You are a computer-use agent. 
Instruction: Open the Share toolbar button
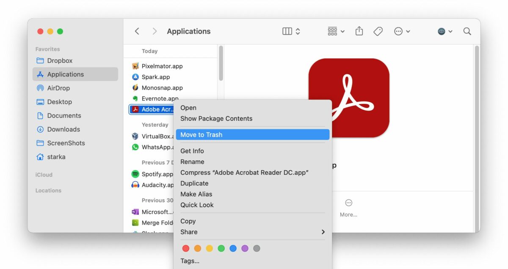(359, 31)
